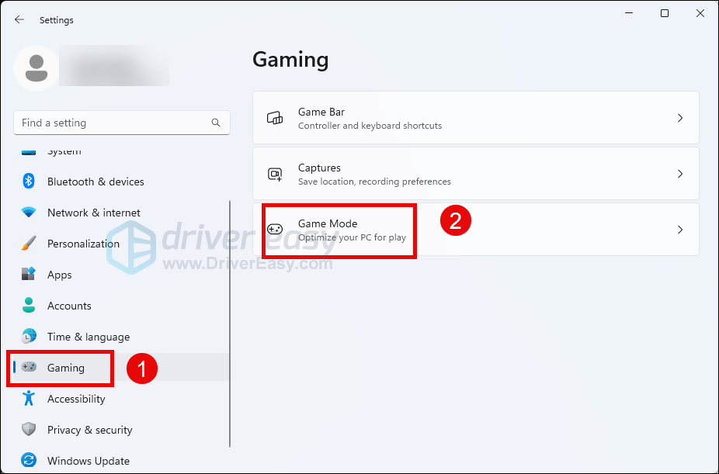Viewport: 719px width, 474px height.
Task: Click the user profile avatar
Action: [36, 68]
